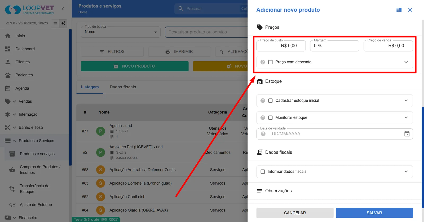Click help icon beside Preço com desconto

click(263, 62)
